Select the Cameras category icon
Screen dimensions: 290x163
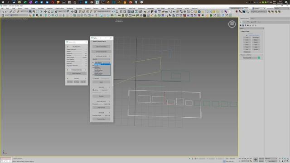[248, 25]
